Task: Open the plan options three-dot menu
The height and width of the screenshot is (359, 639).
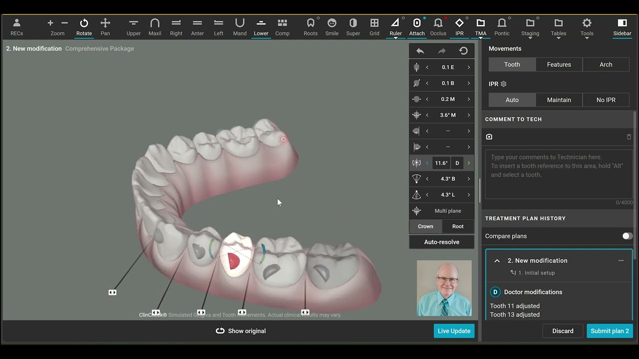Action: pos(621,261)
